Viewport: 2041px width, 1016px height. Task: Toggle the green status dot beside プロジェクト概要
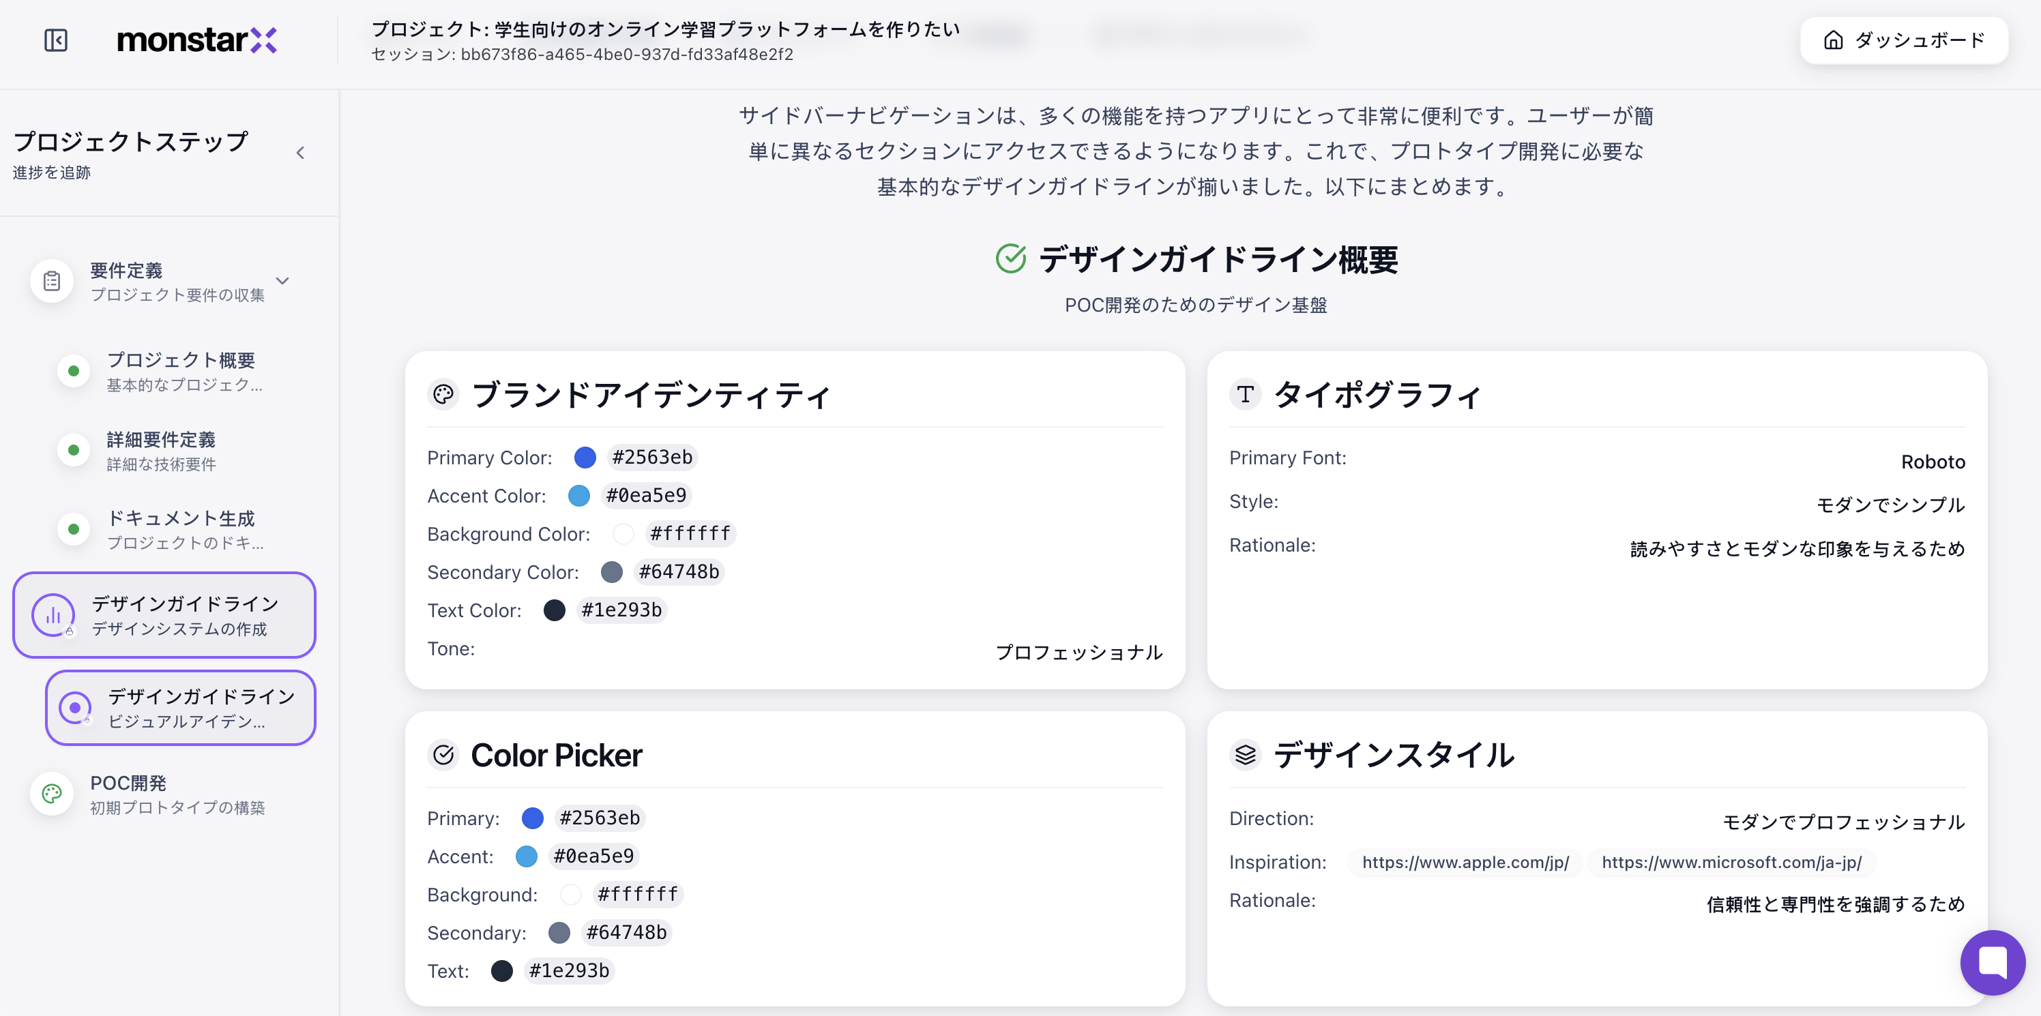(74, 370)
